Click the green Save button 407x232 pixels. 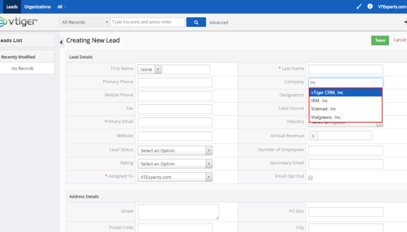(x=380, y=41)
